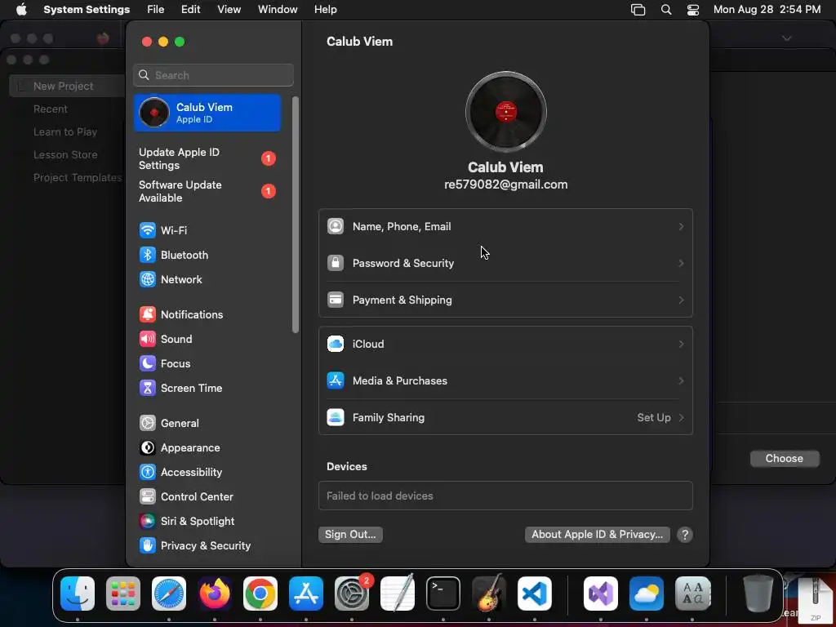
Task: Select Recent in GarageBand window
Action: [51, 109]
